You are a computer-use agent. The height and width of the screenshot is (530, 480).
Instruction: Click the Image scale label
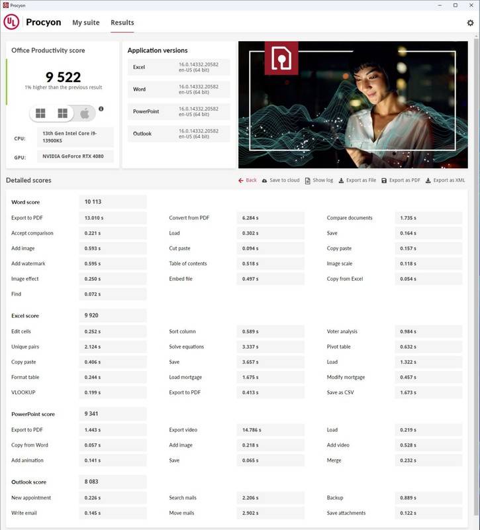[340, 264]
